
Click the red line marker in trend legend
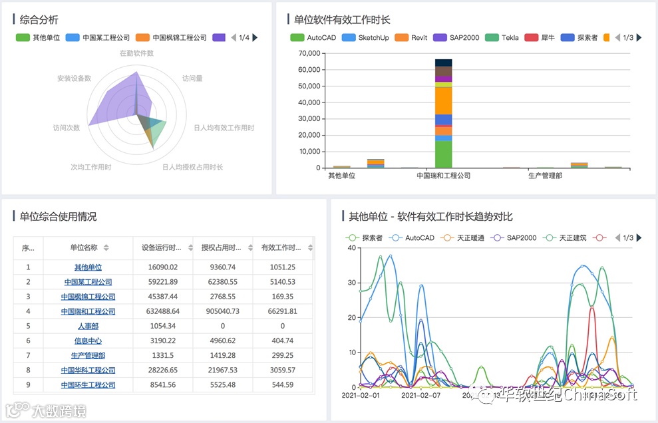599,238
